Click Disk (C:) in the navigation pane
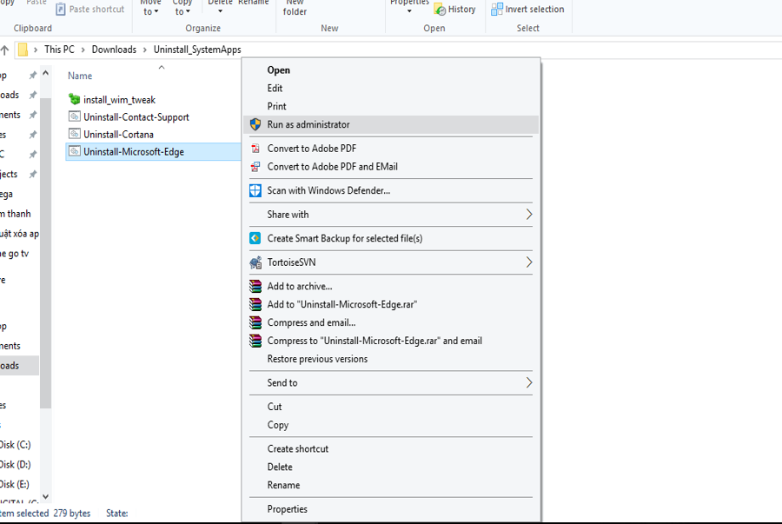The image size is (782, 524). 16,445
